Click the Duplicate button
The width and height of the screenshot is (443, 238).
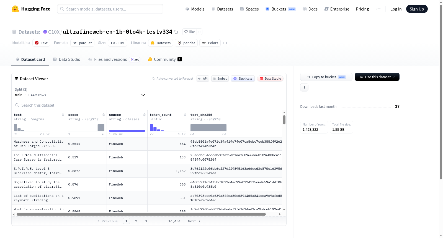click(x=243, y=79)
